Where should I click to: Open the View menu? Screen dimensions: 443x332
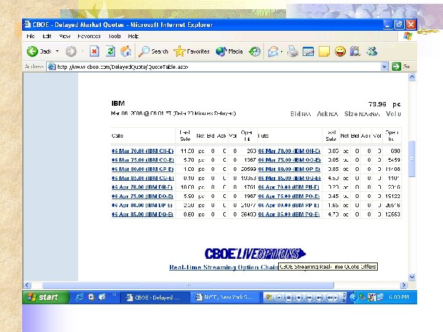click(x=65, y=36)
